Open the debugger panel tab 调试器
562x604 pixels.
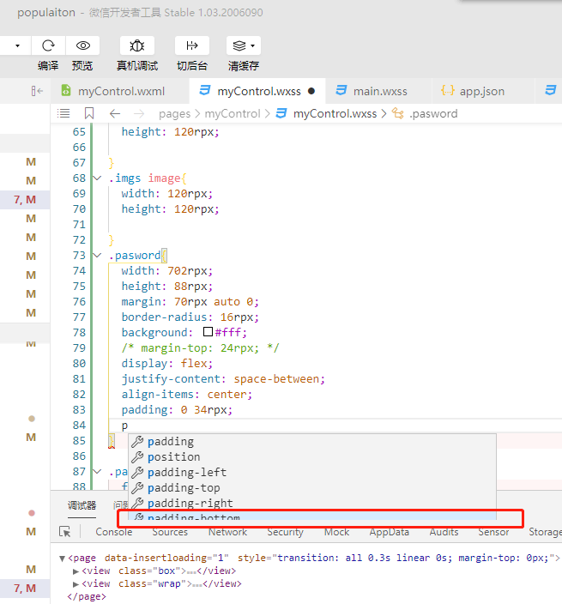[82, 505]
